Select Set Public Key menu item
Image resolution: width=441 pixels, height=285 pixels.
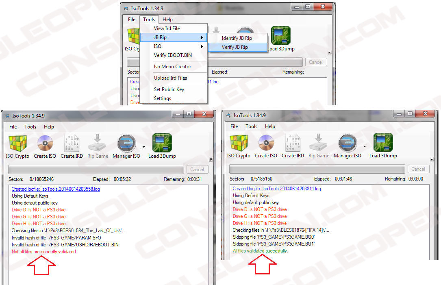click(x=174, y=89)
